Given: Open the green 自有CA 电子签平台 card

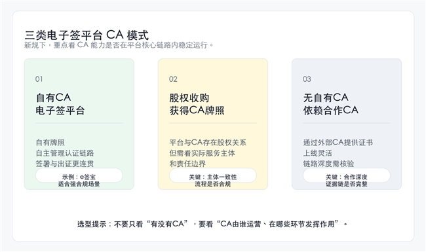Looking at the screenshot, I should 79,124.
